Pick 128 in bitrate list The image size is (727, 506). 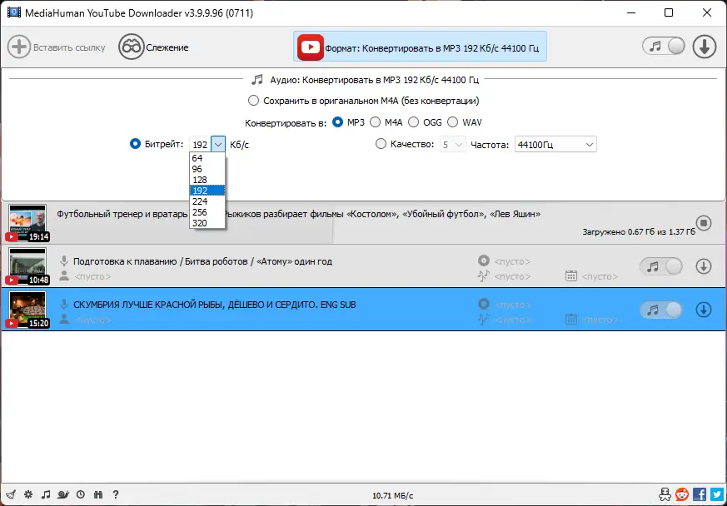click(x=207, y=180)
